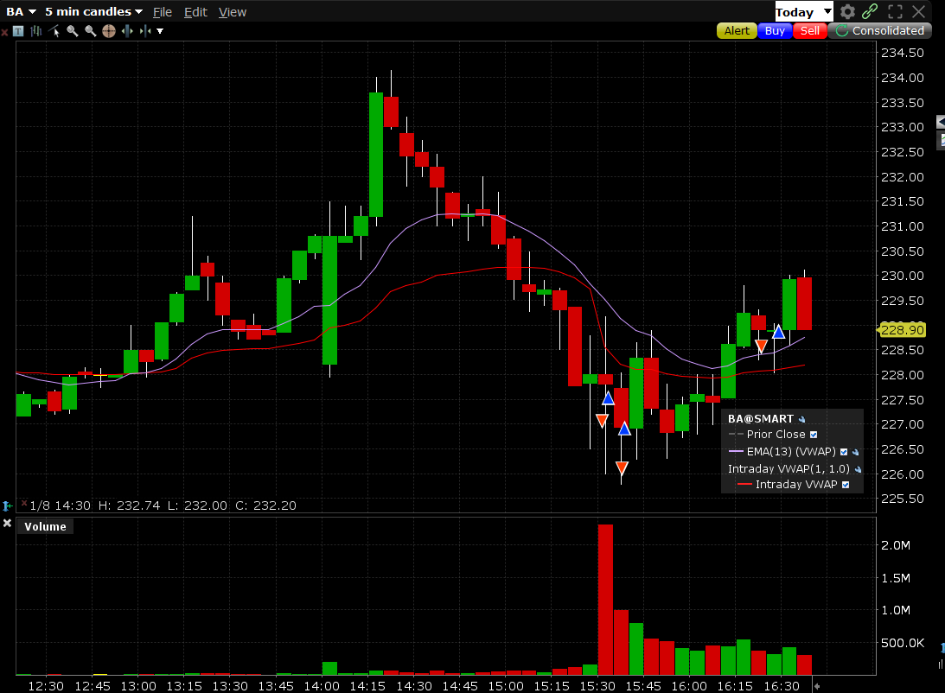
Task: Click the red Sell button
Action: [x=809, y=31]
